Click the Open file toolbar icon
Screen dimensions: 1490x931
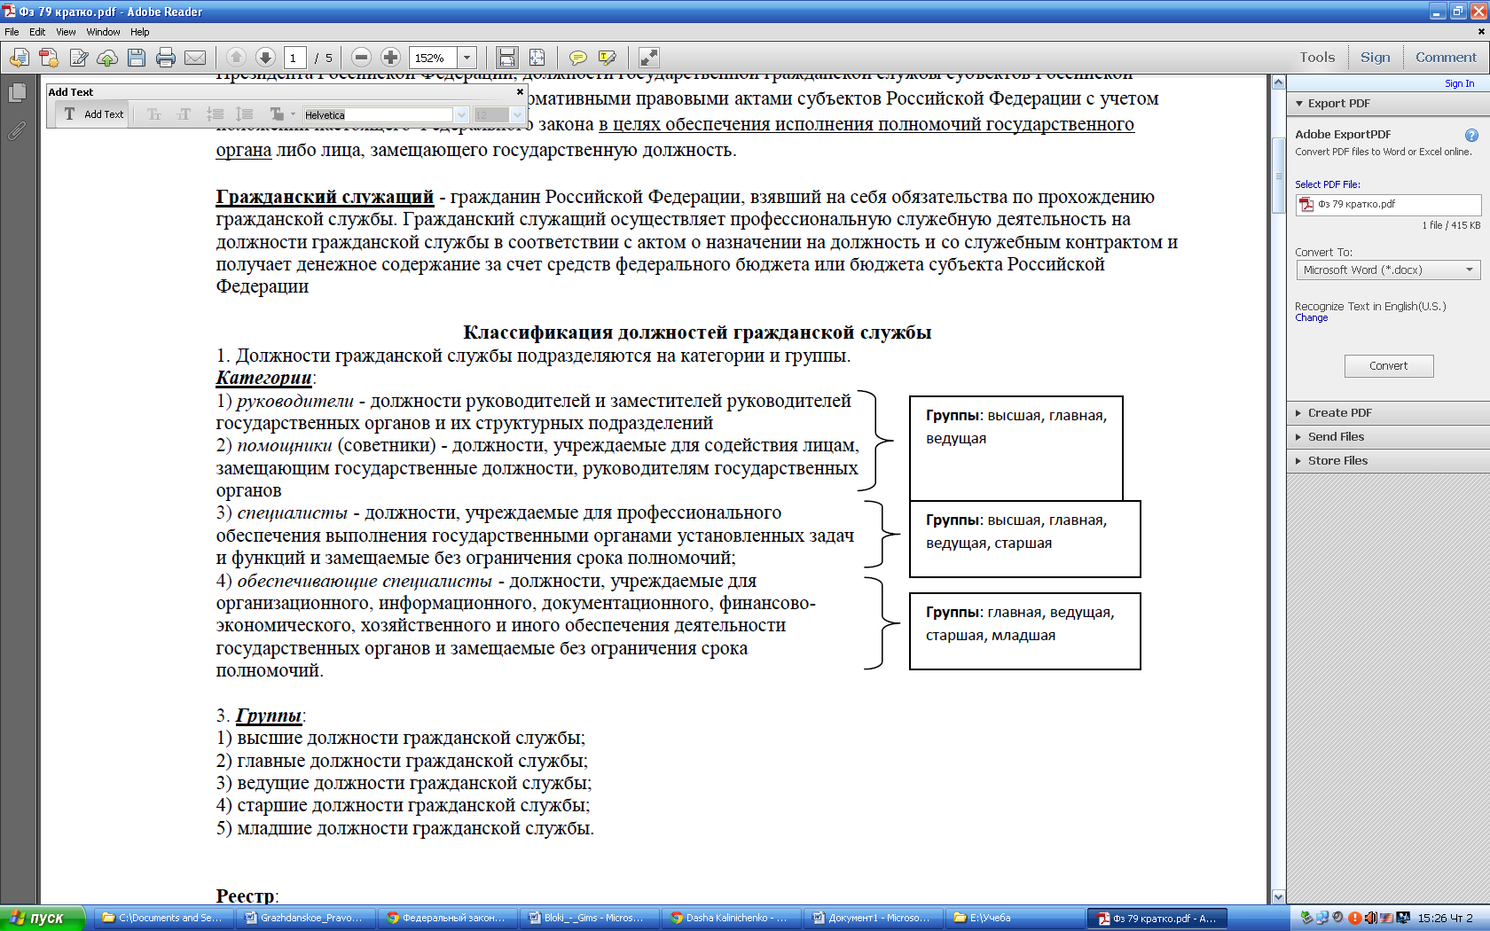tap(20, 58)
